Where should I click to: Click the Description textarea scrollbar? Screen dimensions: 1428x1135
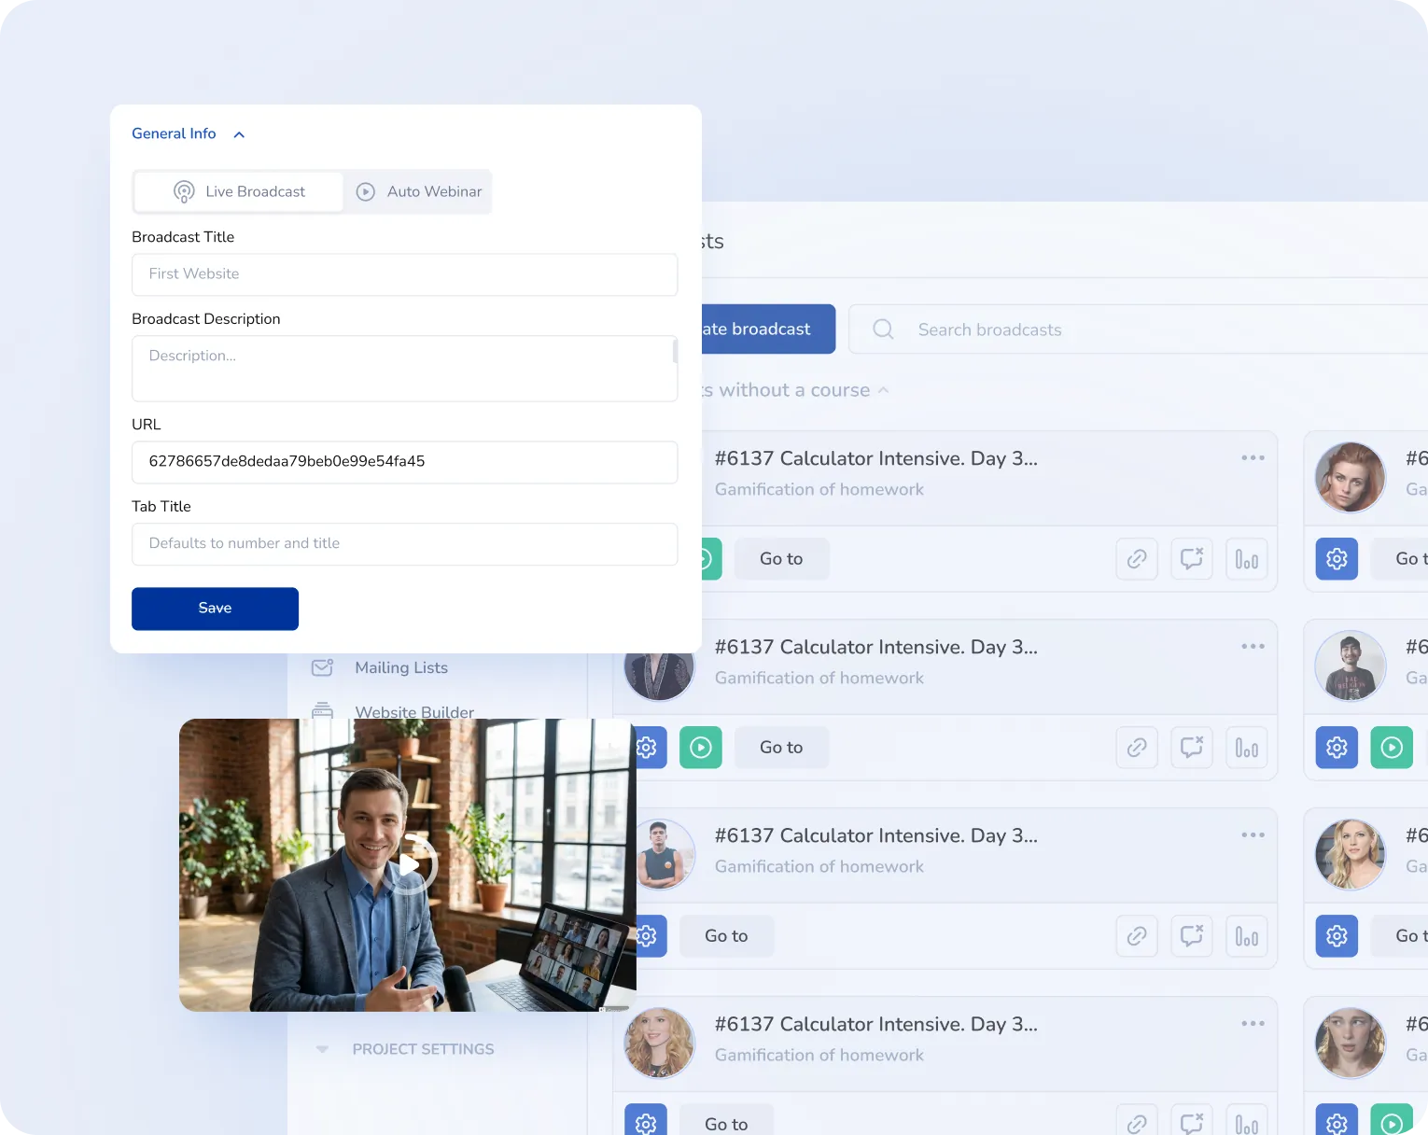tap(675, 352)
